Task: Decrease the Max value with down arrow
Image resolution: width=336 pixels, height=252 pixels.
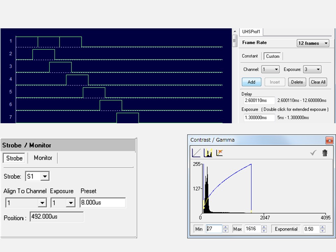Action: (264, 231)
